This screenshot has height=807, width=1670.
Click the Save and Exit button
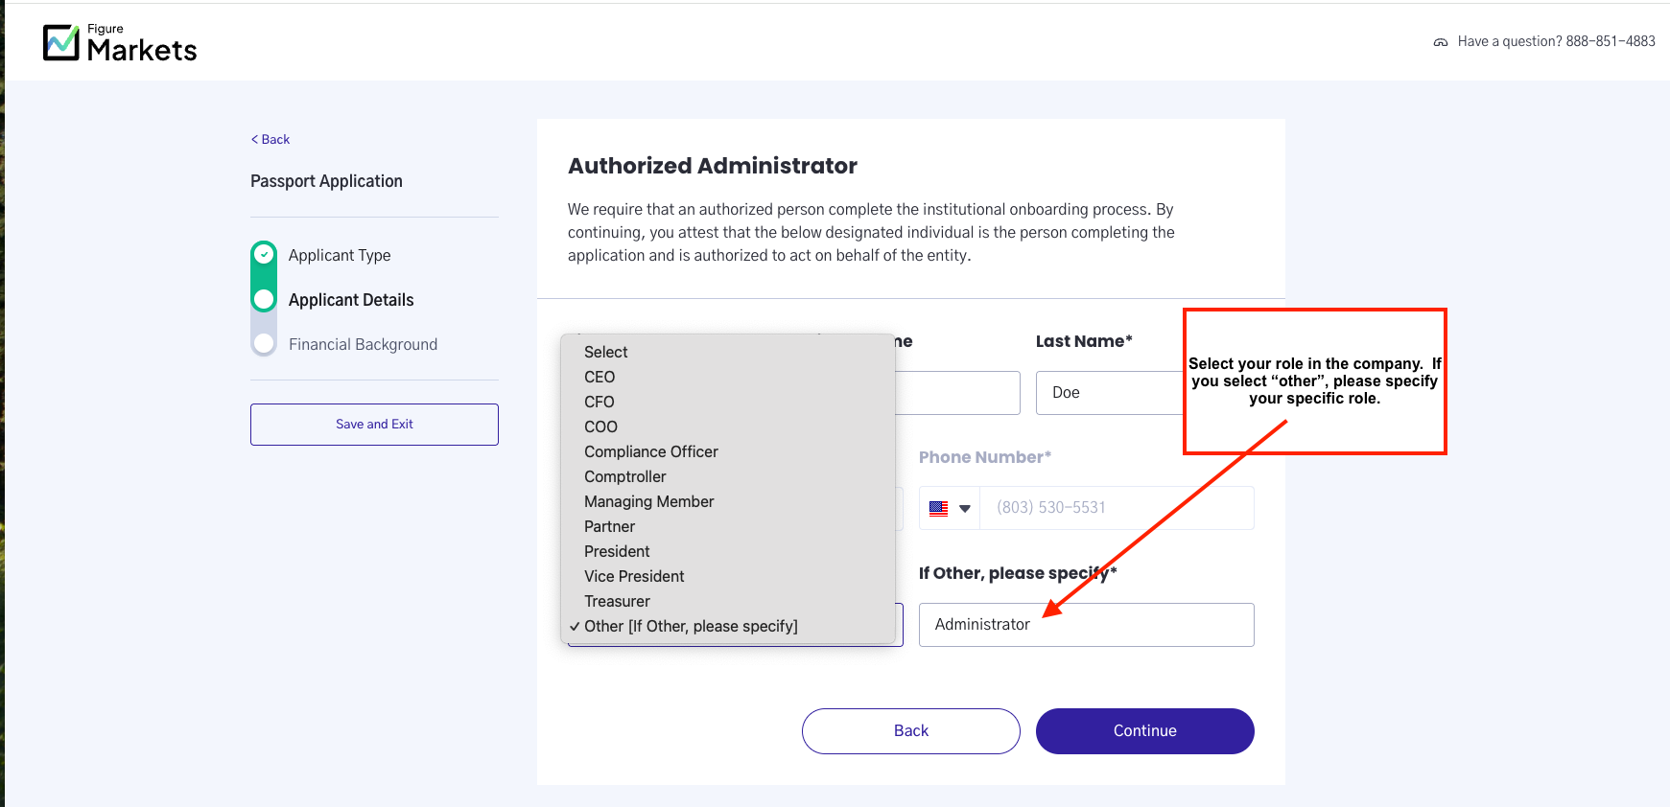coord(374,425)
